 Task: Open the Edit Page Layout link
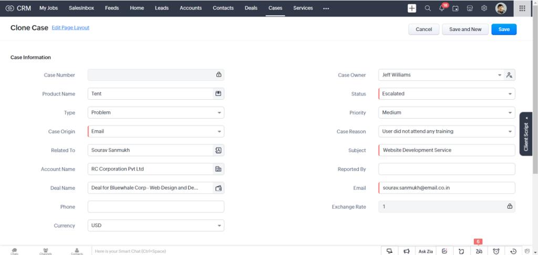pyautogui.click(x=70, y=28)
